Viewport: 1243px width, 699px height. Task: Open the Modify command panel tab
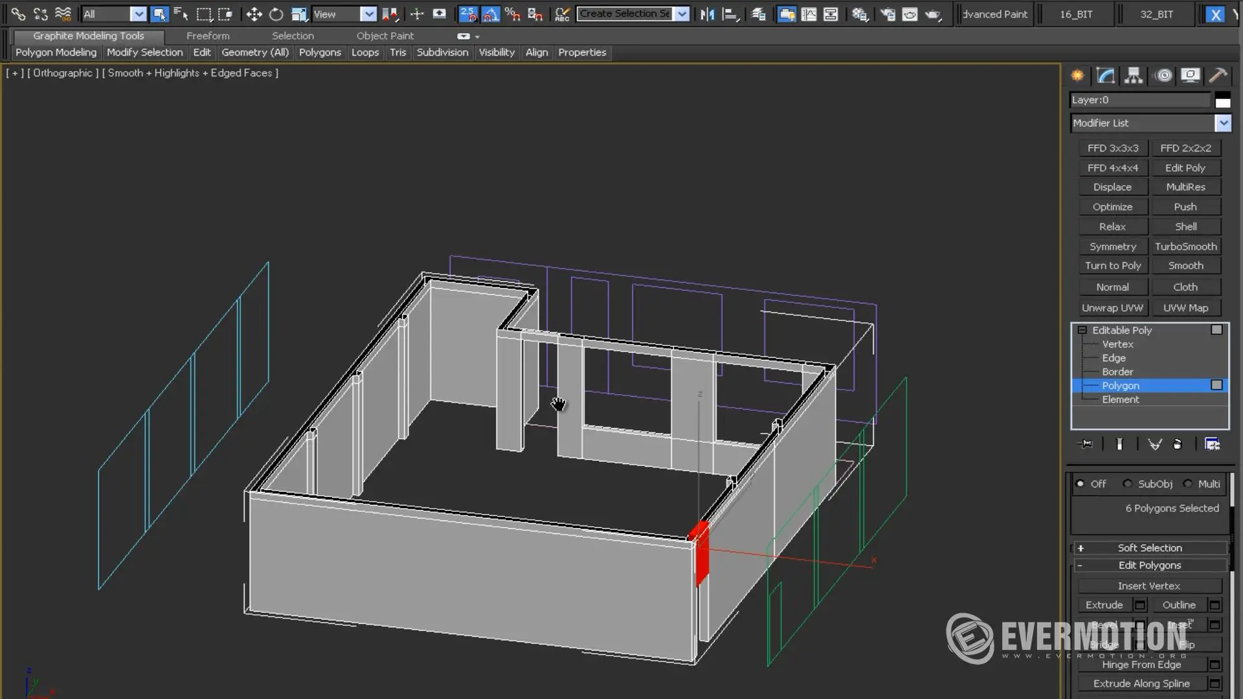pos(1106,76)
